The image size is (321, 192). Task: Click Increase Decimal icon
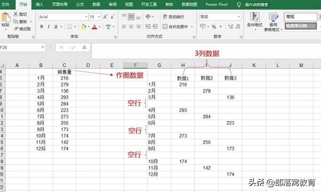230,27
